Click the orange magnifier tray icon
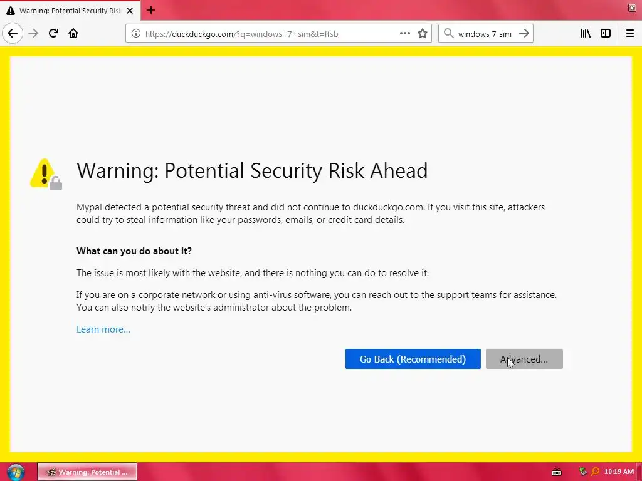Screen dimensions: 642x481 coord(596,472)
